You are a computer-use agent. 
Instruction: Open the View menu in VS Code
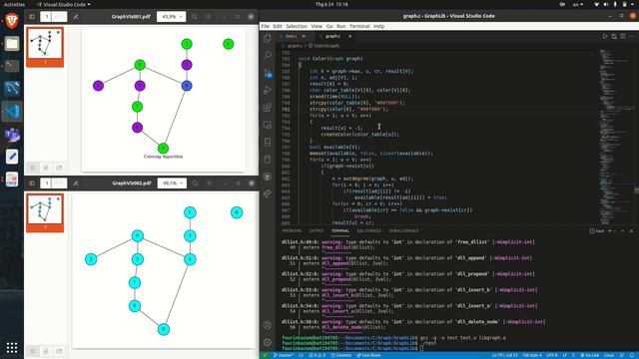point(317,26)
